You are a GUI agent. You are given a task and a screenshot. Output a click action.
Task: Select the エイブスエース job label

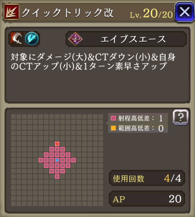pyautogui.click(x=133, y=39)
